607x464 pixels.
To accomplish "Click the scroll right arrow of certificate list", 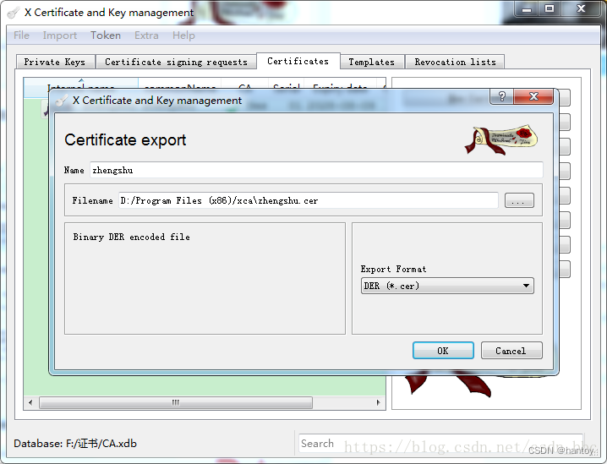I will [x=378, y=402].
